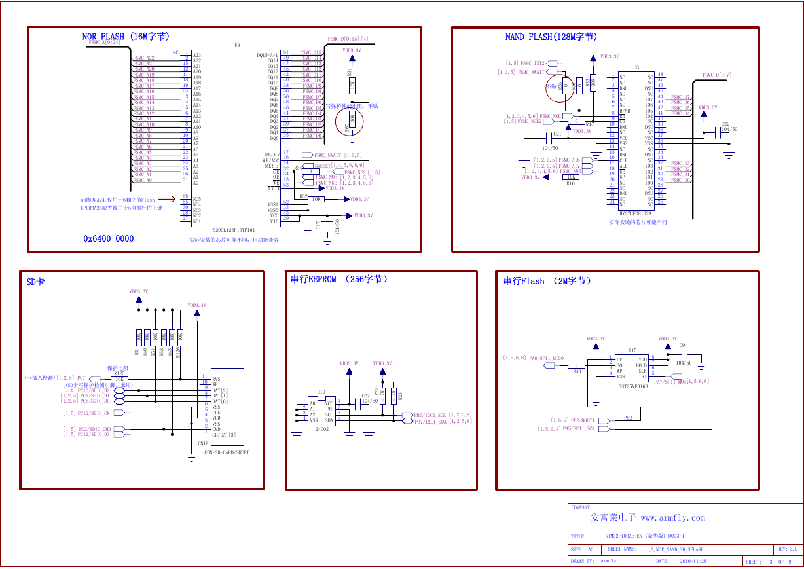Click the 'PA6/SPI1_MISO' port label
Screen dimensions: 804x569
click(x=546, y=358)
